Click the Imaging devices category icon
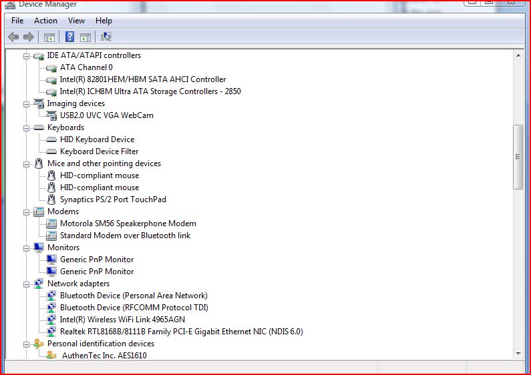 pyautogui.click(x=39, y=103)
